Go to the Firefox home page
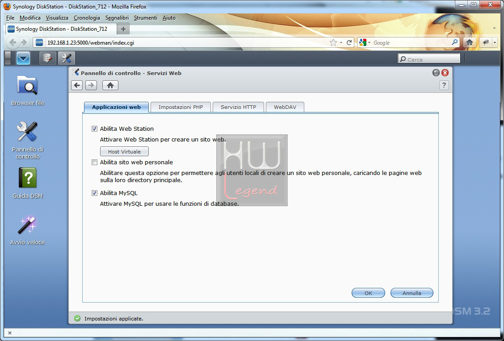The height and width of the screenshot is (341, 504). click(x=469, y=42)
